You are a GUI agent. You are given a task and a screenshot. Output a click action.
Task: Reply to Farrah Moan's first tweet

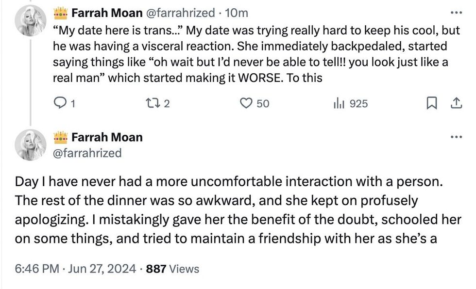(x=60, y=103)
